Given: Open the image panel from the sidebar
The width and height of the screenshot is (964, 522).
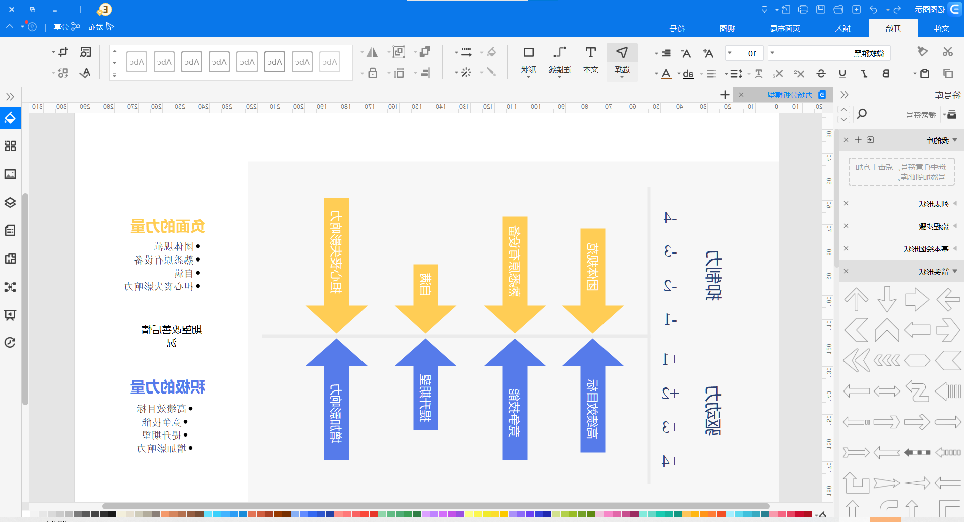Looking at the screenshot, I should [10, 174].
